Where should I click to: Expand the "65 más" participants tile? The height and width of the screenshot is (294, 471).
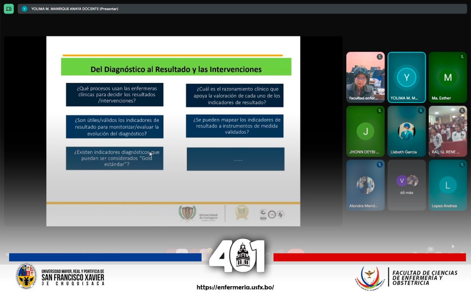pyautogui.click(x=406, y=185)
